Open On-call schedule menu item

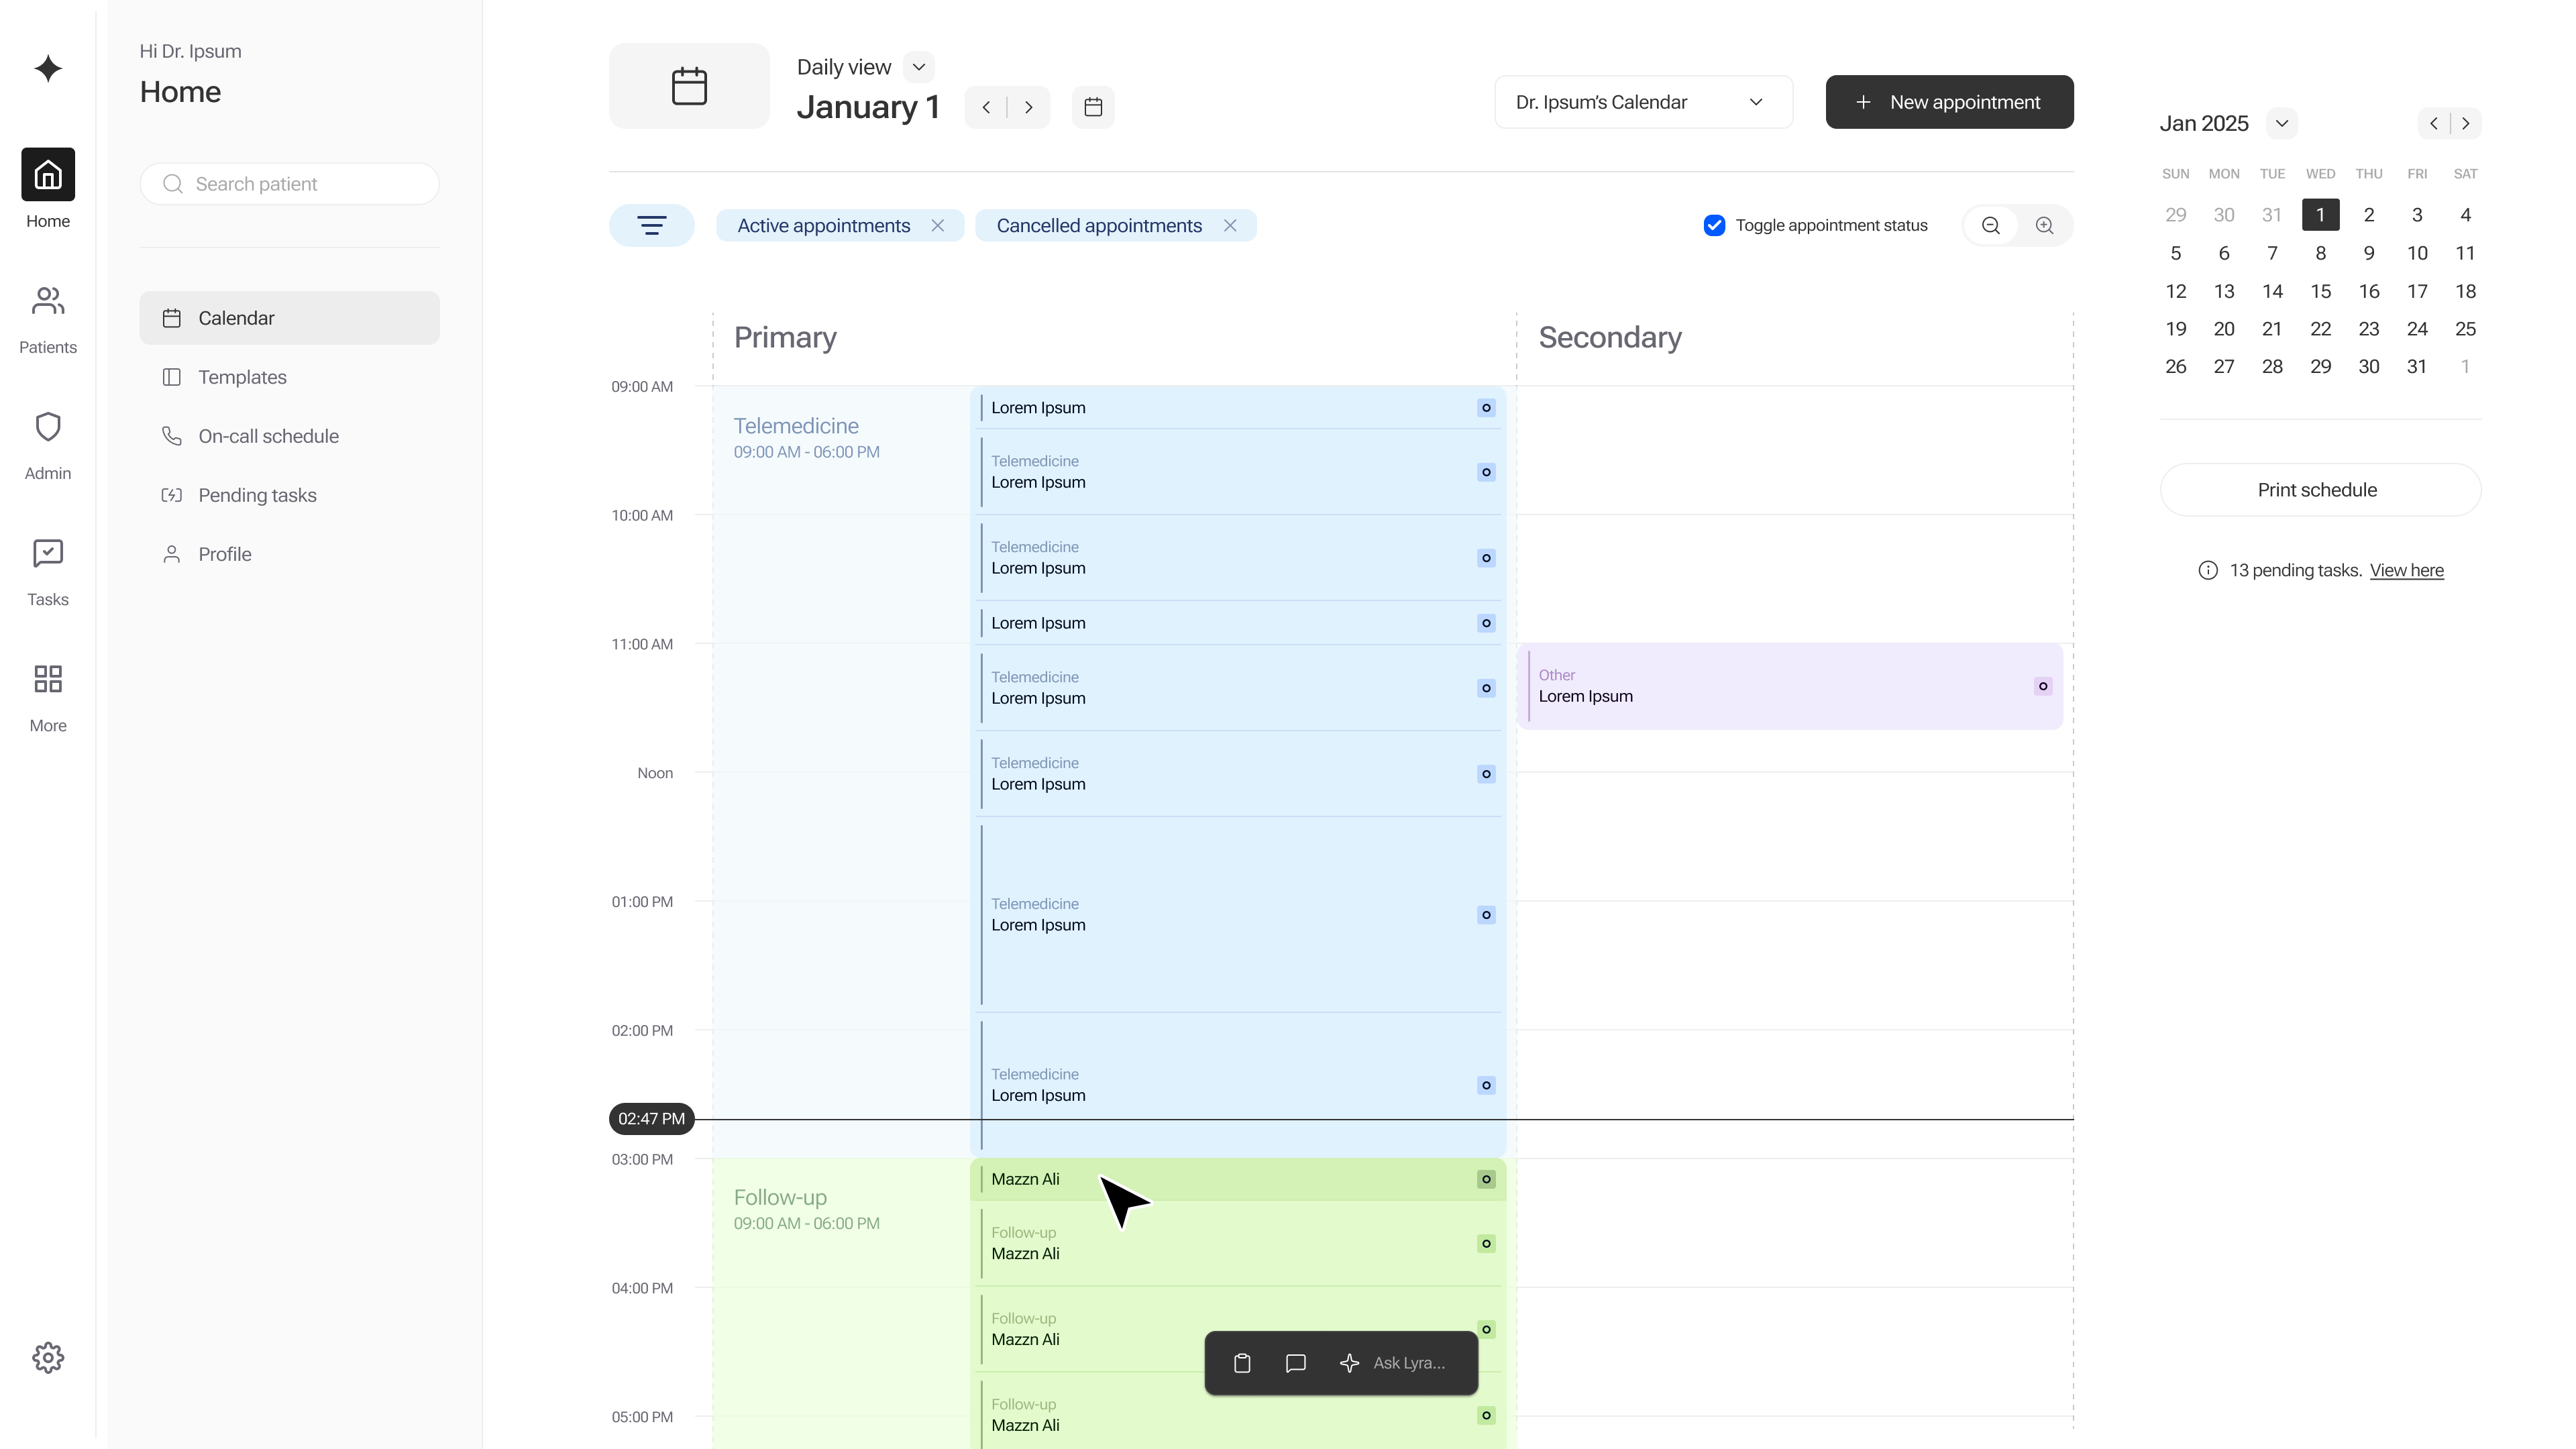(289, 436)
